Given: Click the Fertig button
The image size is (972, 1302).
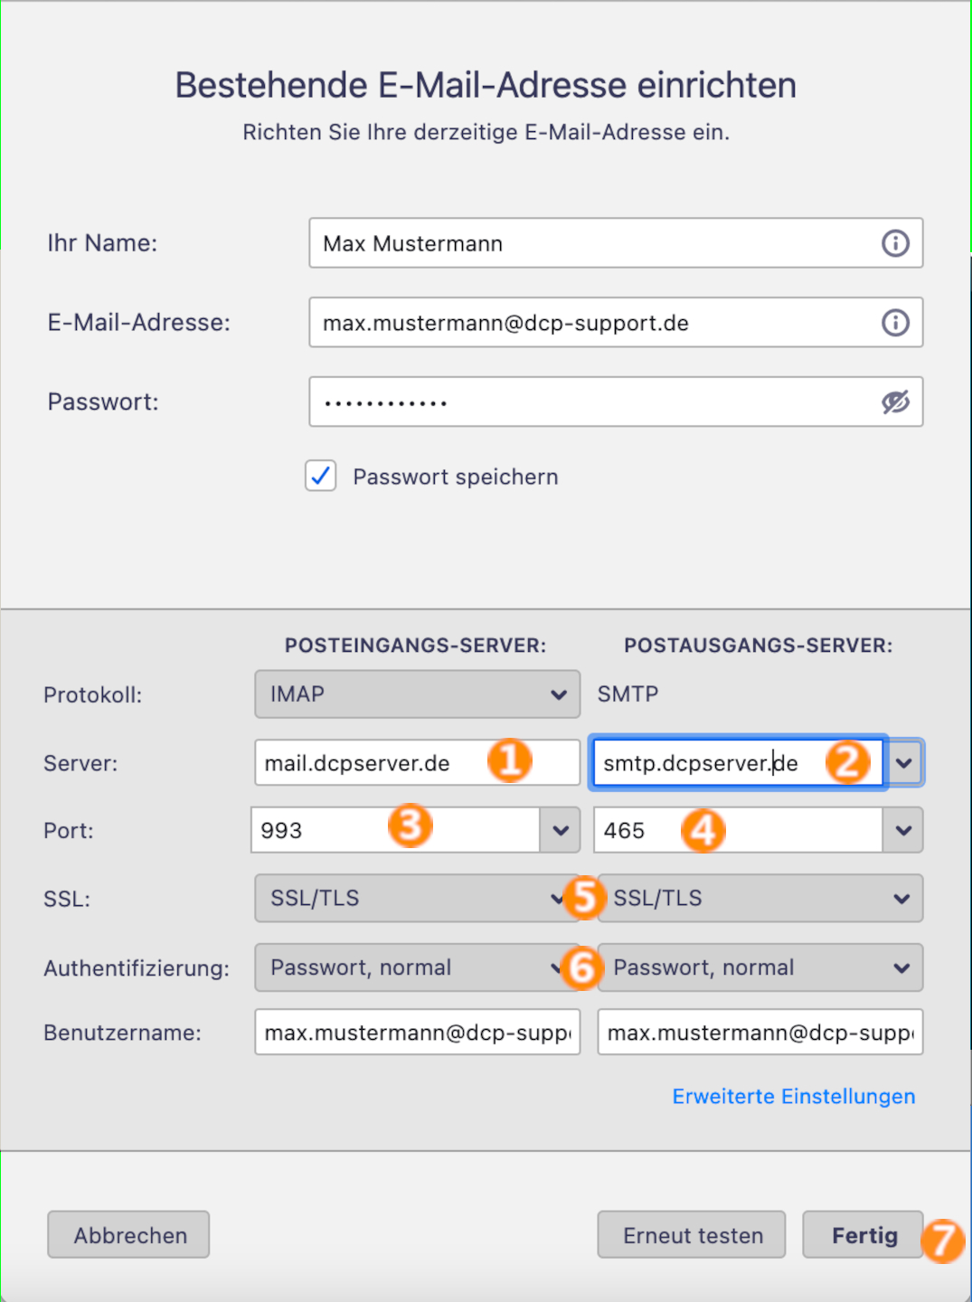Looking at the screenshot, I should click(x=863, y=1235).
